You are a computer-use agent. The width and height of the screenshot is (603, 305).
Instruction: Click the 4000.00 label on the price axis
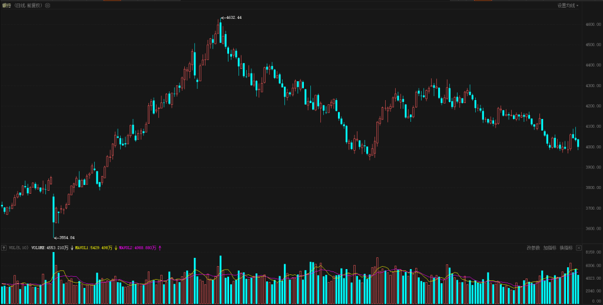tap(592, 147)
